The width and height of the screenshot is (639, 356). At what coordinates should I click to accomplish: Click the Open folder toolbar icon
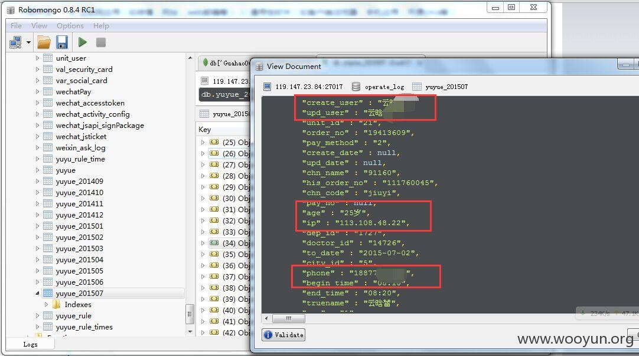[x=44, y=42]
